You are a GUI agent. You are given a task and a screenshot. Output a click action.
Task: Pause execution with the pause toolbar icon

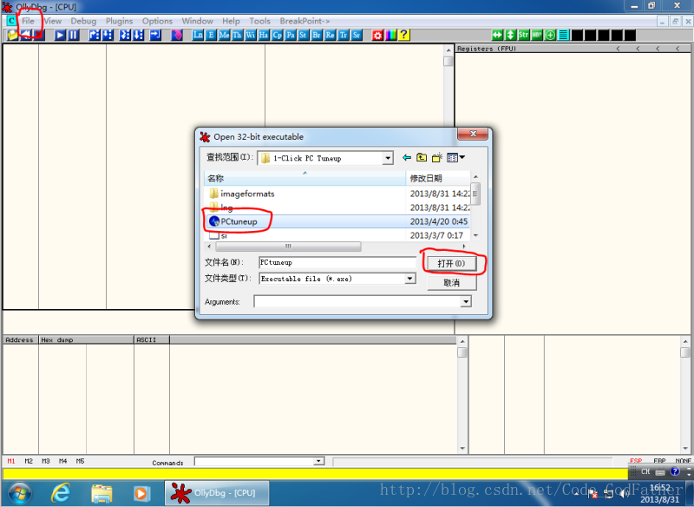click(x=74, y=35)
